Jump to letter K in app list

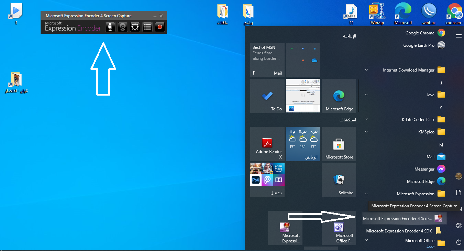coord(441,108)
